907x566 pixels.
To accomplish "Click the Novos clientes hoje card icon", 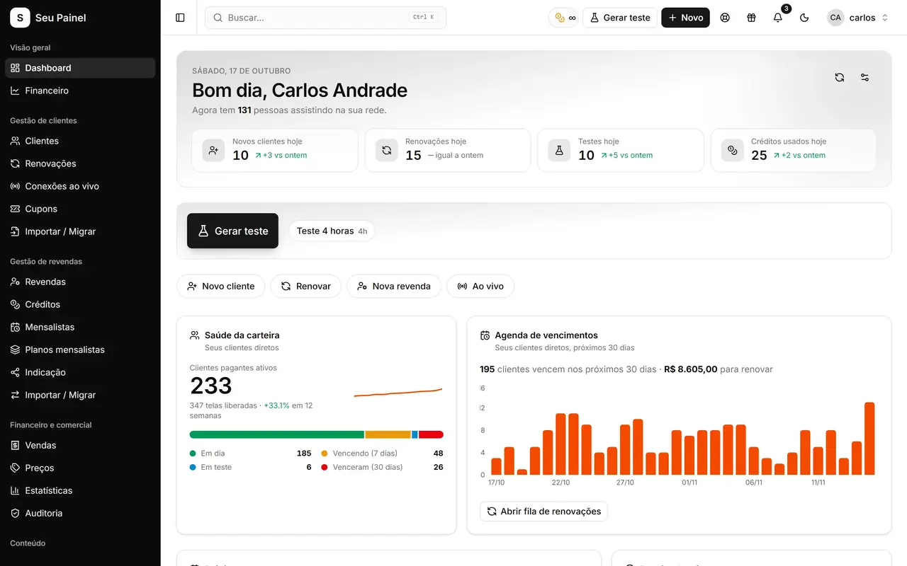I will 213,150.
